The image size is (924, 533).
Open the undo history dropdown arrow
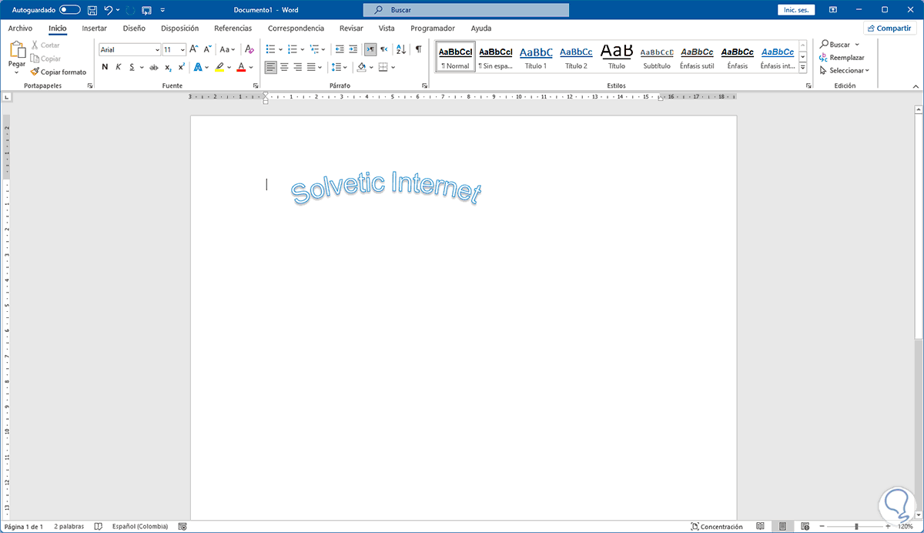(118, 10)
